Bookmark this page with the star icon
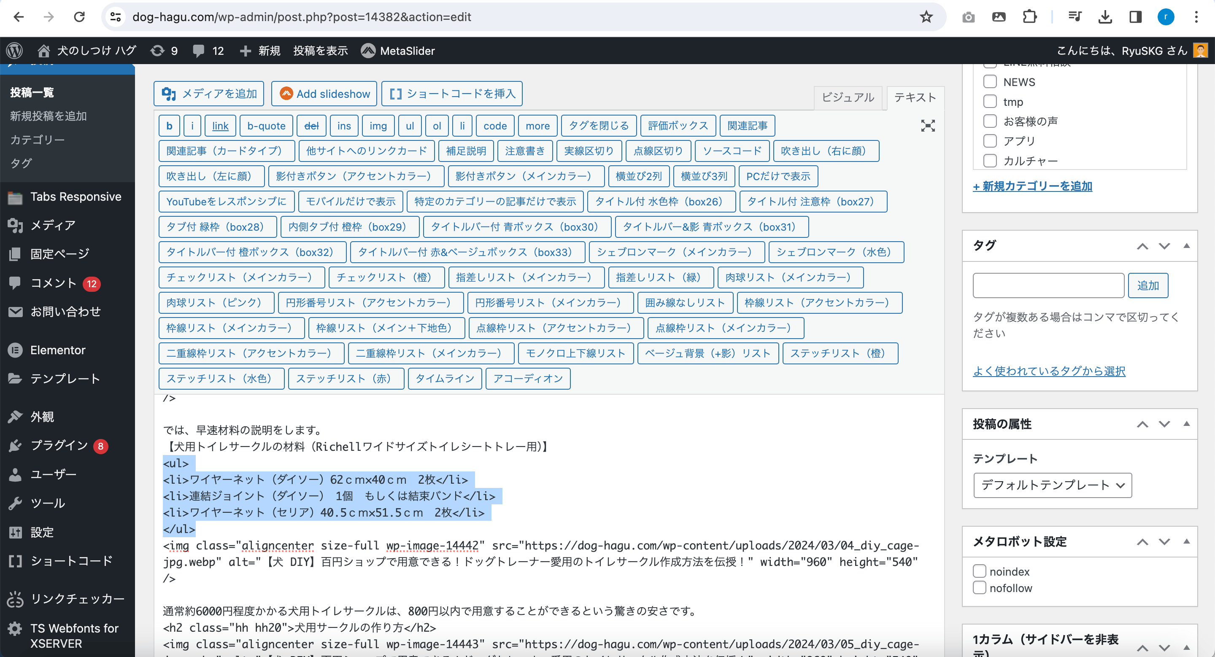The image size is (1215, 657). [926, 17]
